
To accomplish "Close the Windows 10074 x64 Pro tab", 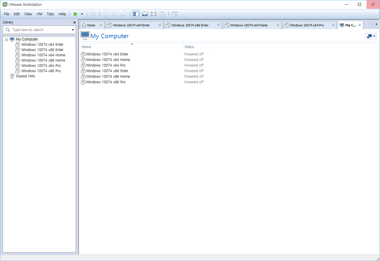I will 333,25.
